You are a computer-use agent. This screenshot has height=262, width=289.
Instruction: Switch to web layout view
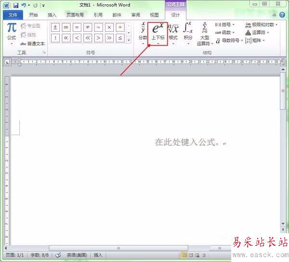[x=197, y=255]
